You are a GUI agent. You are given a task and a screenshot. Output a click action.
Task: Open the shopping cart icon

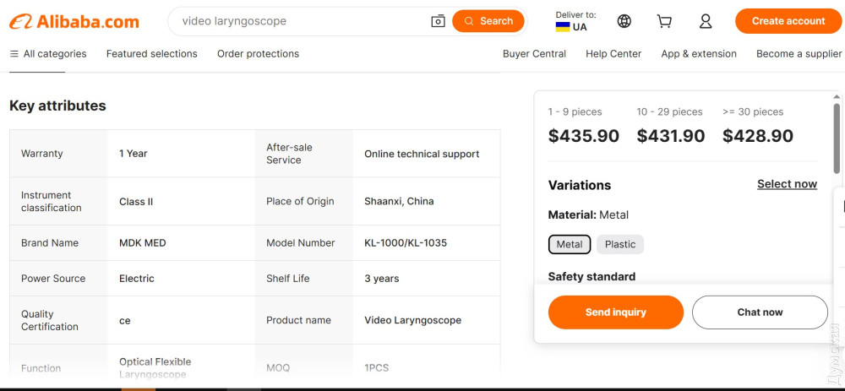(x=665, y=21)
